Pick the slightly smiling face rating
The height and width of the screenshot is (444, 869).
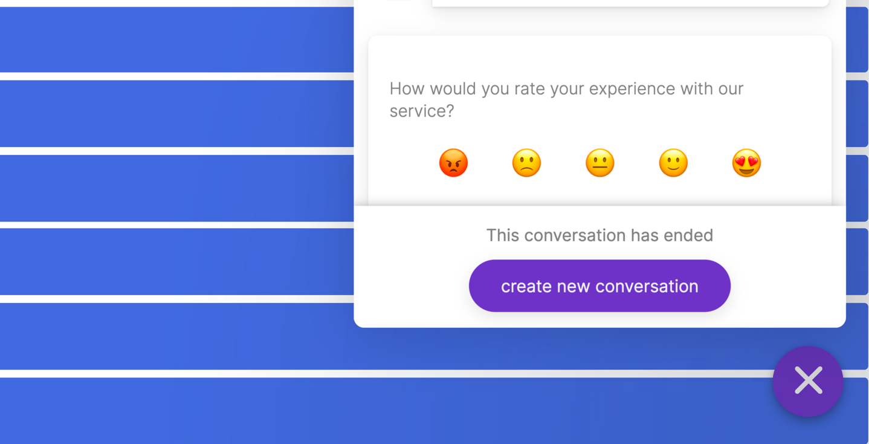click(x=673, y=163)
